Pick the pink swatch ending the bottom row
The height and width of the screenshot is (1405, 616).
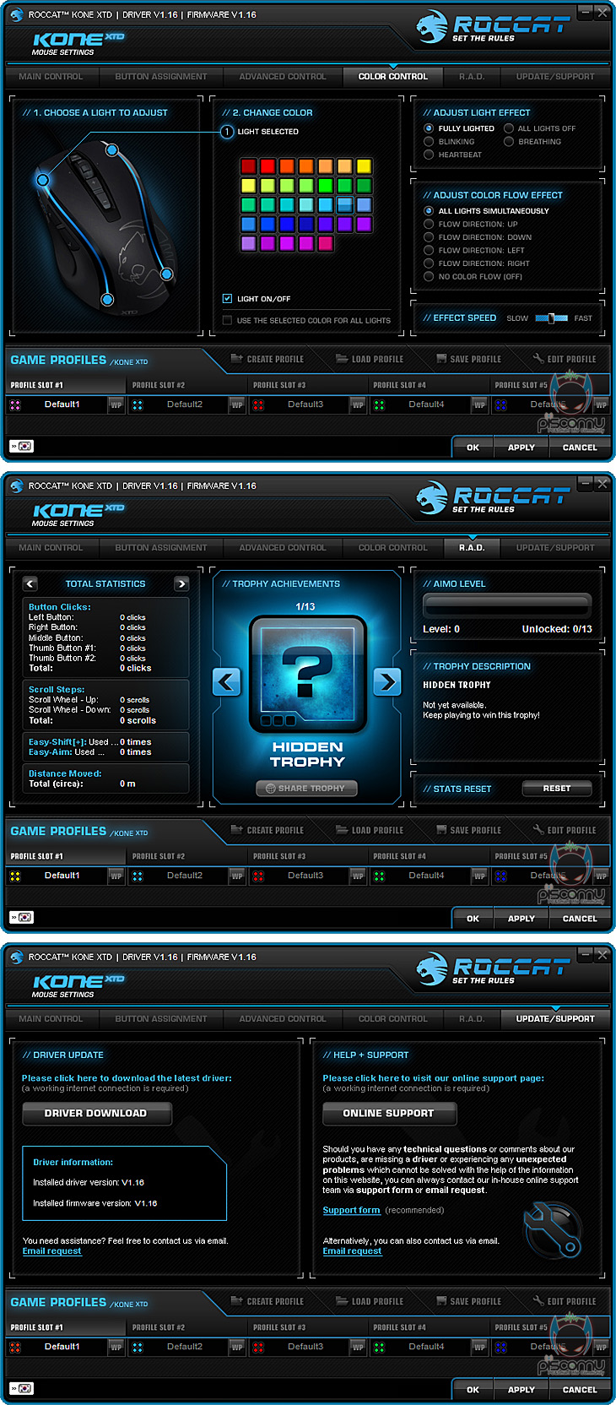pyautogui.click(x=325, y=243)
